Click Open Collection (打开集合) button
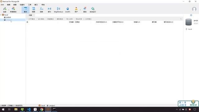 point(31,19)
